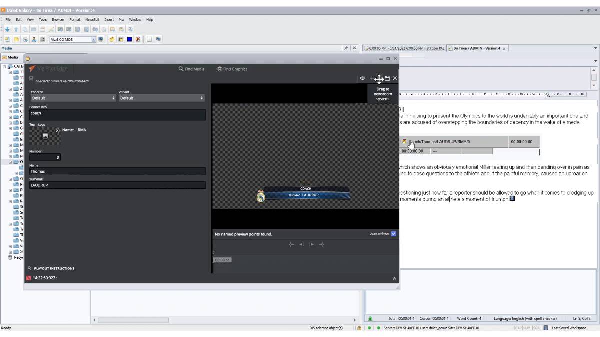Click the green runner icon in editor status bar
The image size is (600, 337).
tap(370, 318)
